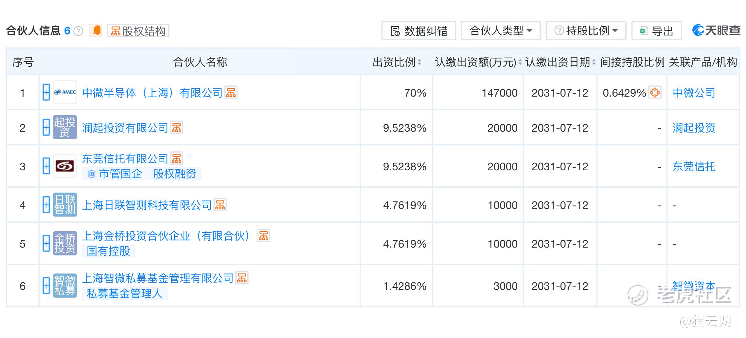The width and height of the screenshot is (746, 338).
Task: Click the 私募基金管理人 tag
Action: coord(125,293)
